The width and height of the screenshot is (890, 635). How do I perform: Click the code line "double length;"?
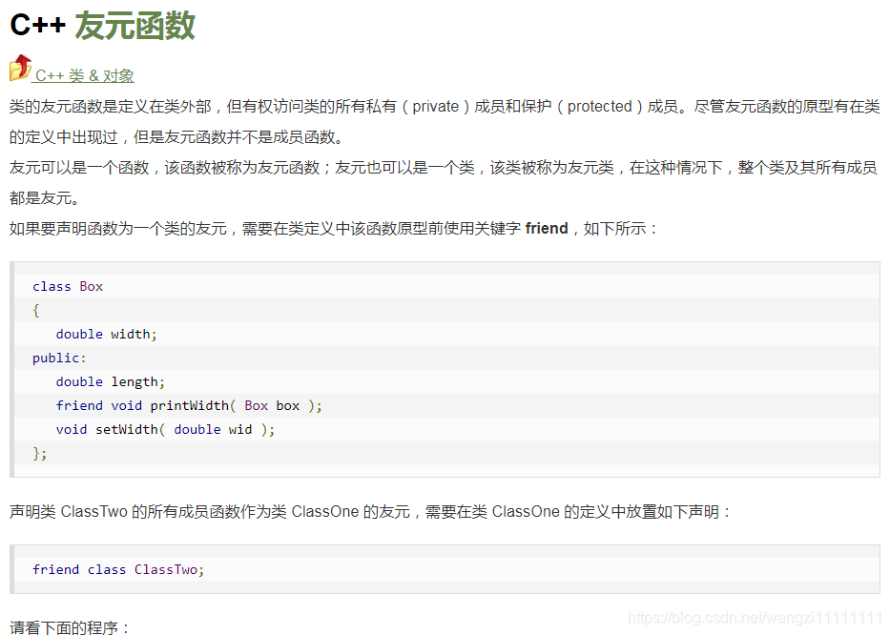(x=110, y=382)
